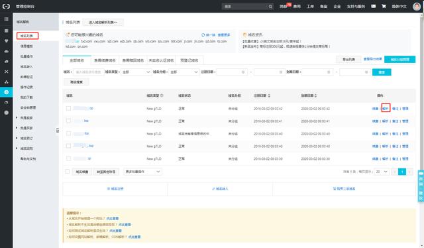
Task: Open calendar icon in expiry start date field
Action: tap(329, 72)
